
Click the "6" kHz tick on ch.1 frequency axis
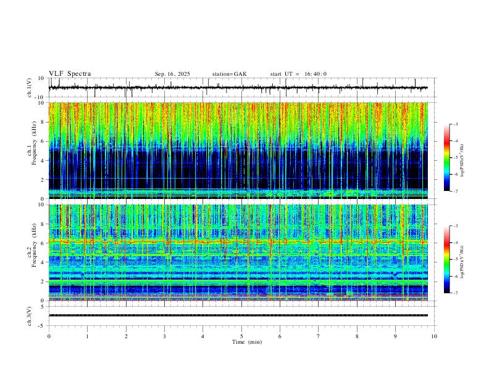[43, 141]
